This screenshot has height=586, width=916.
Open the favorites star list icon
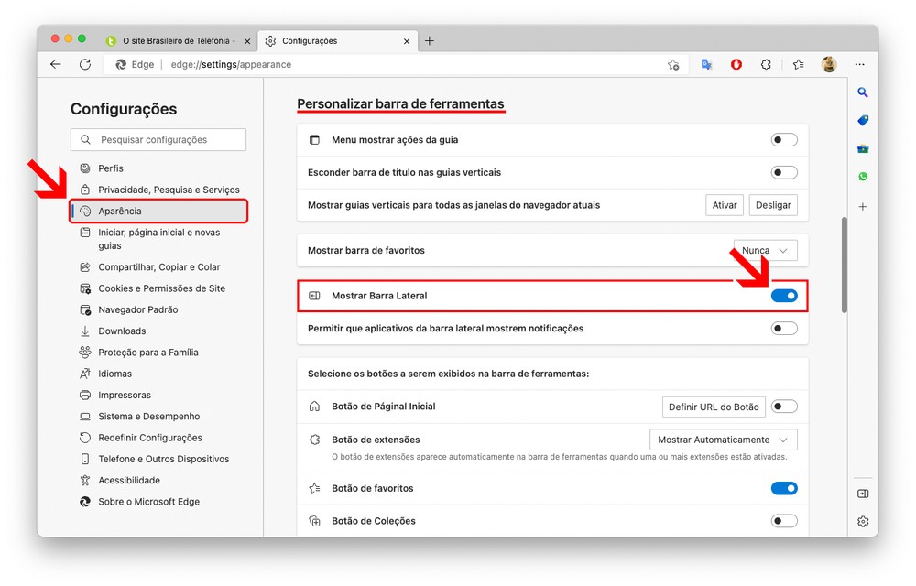(x=798, y=64)
